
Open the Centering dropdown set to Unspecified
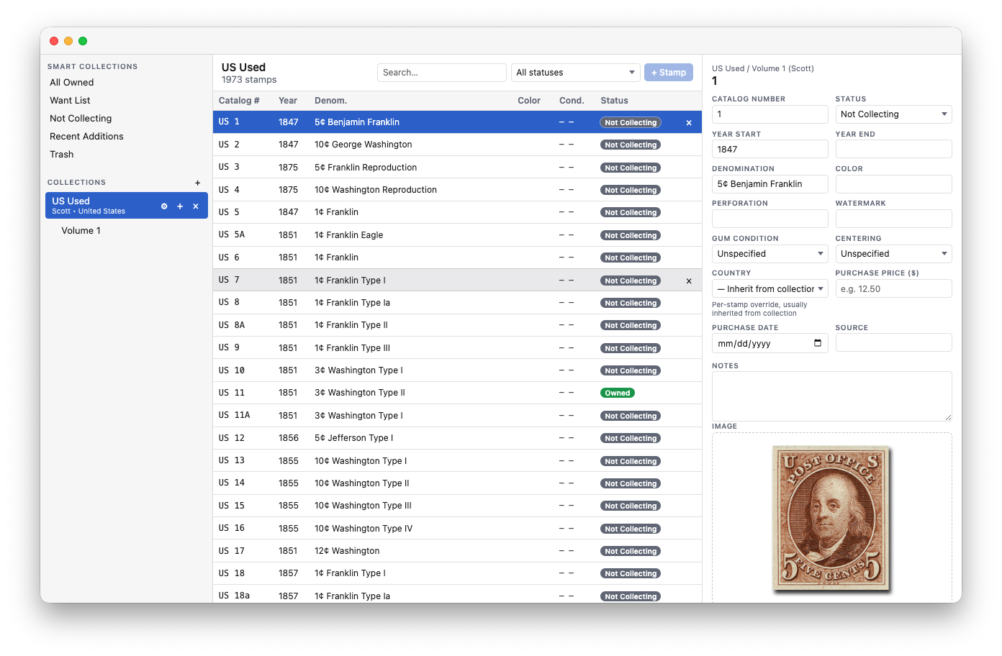click(x=893, y=253)
